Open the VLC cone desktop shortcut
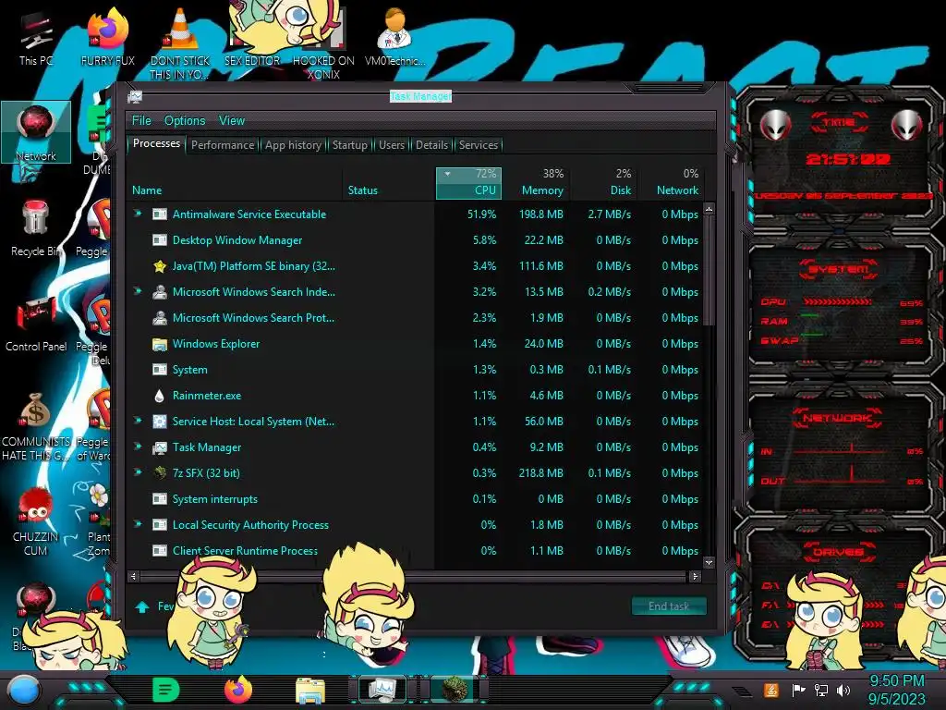The image size is (946, 710). point(180,43)
